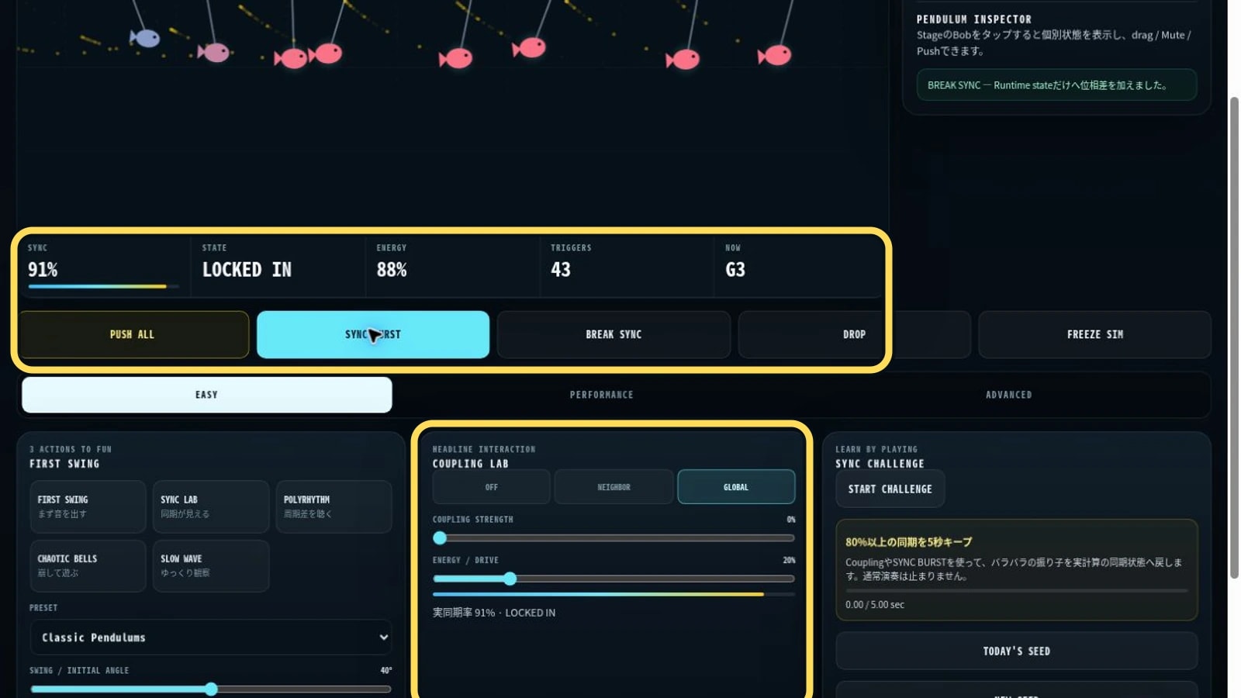
Task: Switch to the PERFORMANCE tab
Action: point(602,395)
